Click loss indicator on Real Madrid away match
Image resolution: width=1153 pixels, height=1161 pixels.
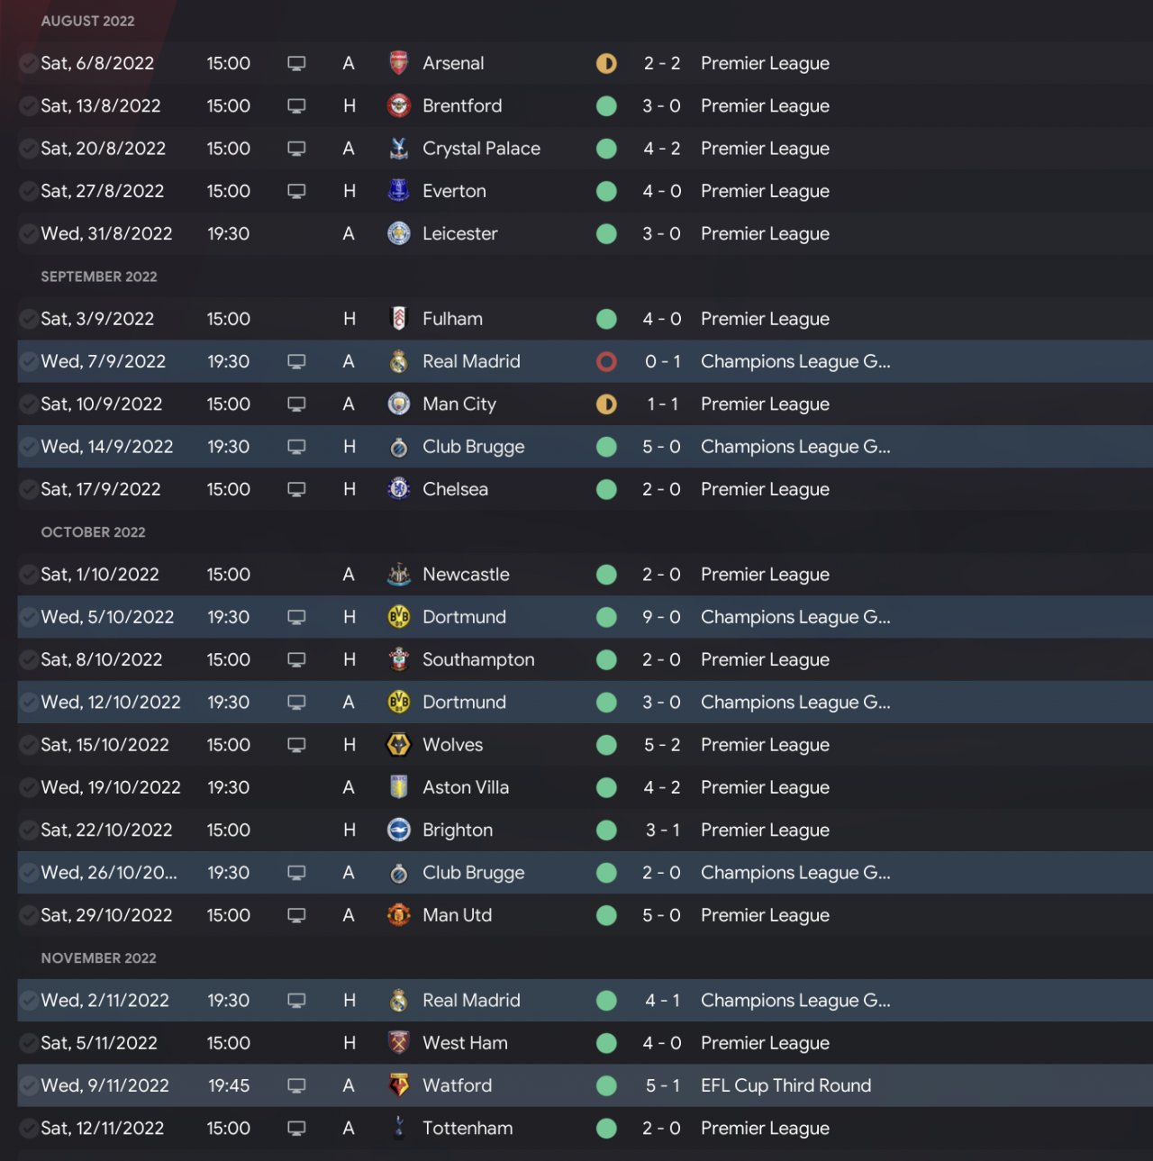606,361
